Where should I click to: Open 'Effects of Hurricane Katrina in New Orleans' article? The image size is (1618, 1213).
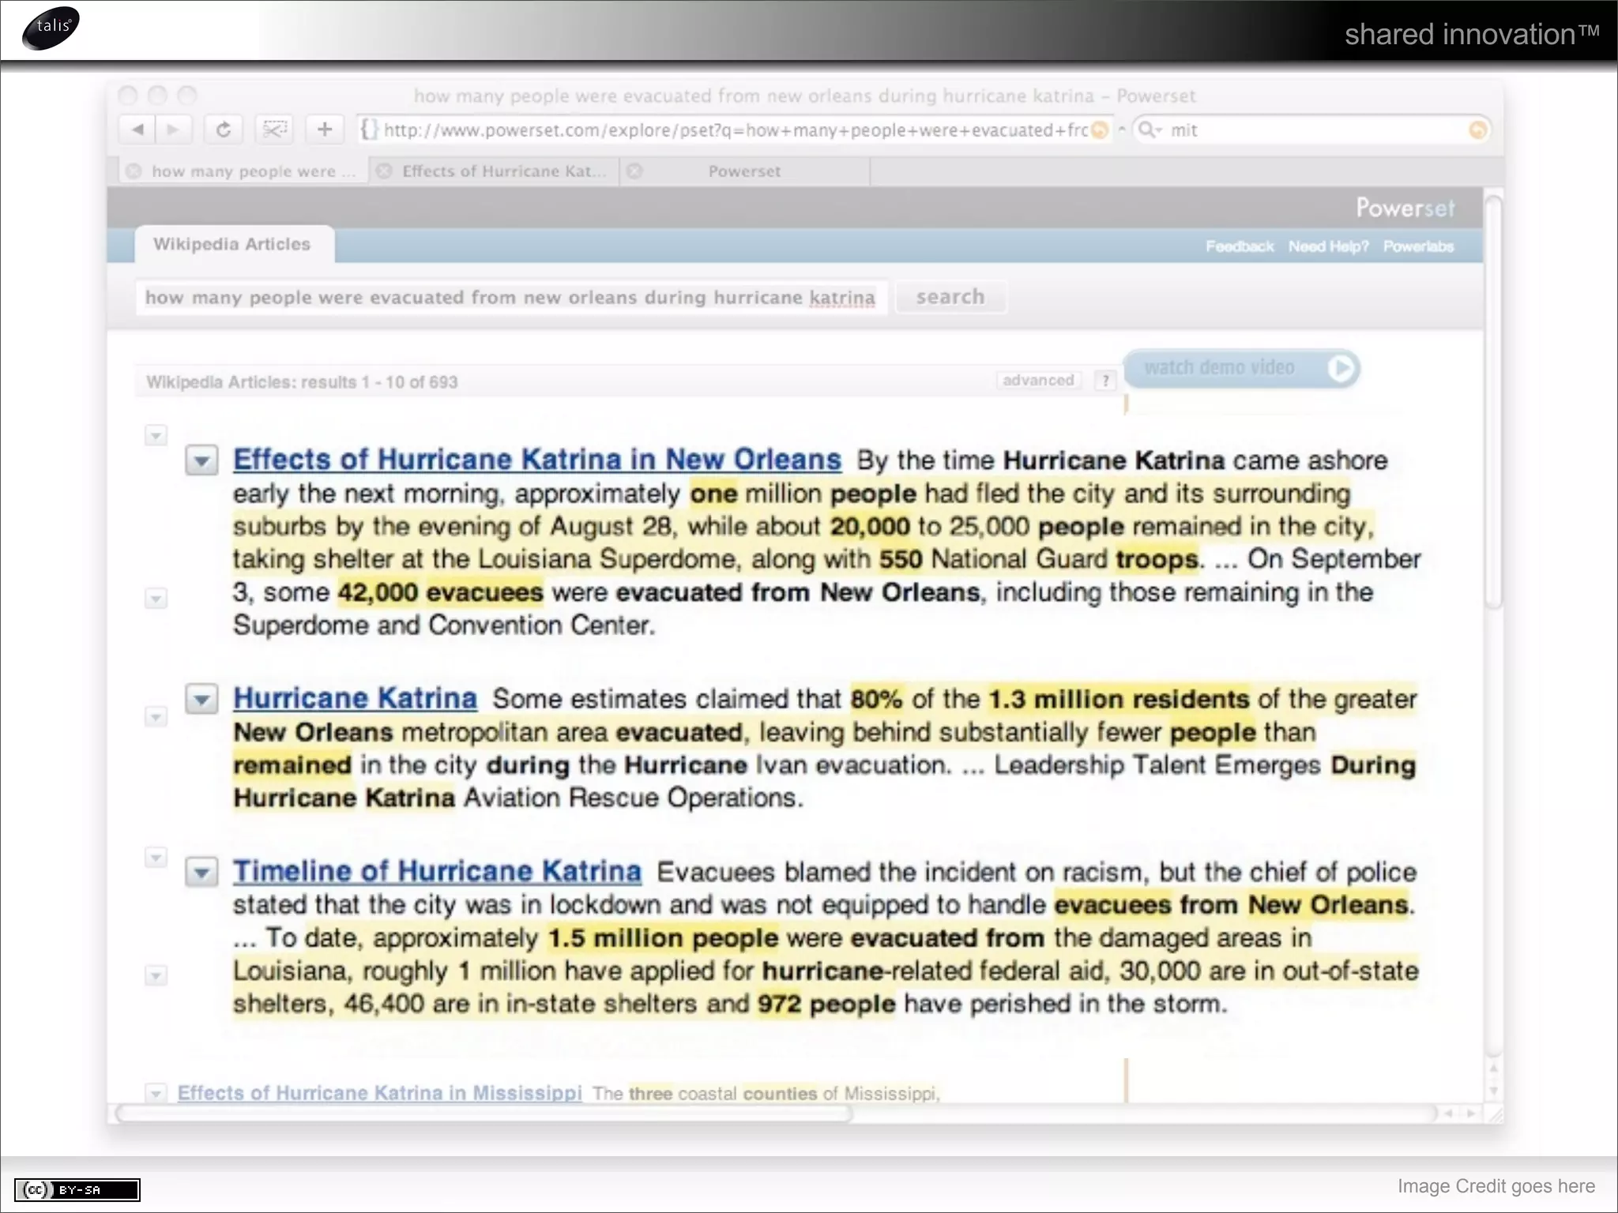(x=537, y=460)
